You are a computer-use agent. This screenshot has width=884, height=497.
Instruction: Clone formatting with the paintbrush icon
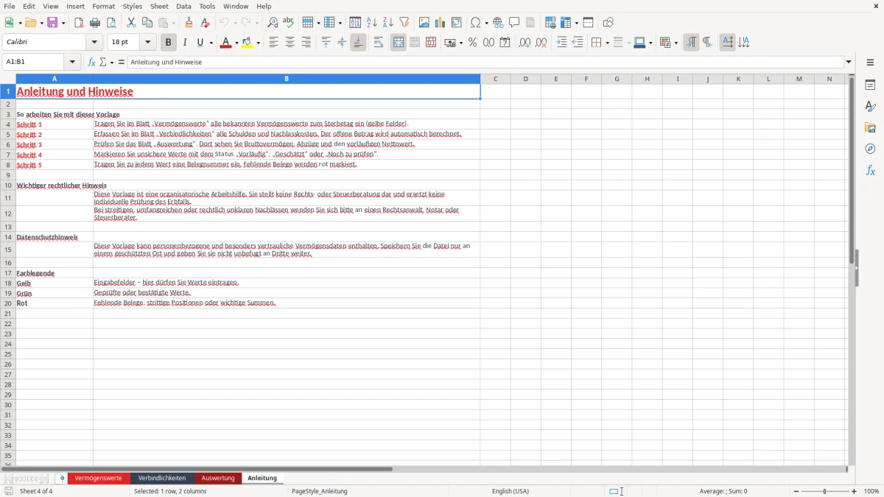(189, 23)
